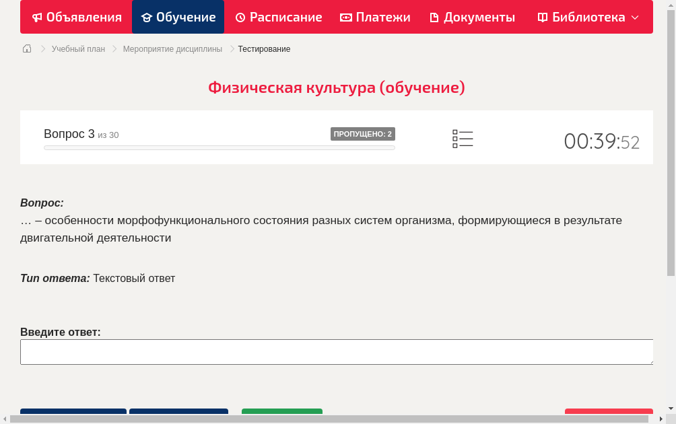This screenshot has height=424, width=676.
Task: Click the banknote icon beside Платежи
Action: [346, 17]
